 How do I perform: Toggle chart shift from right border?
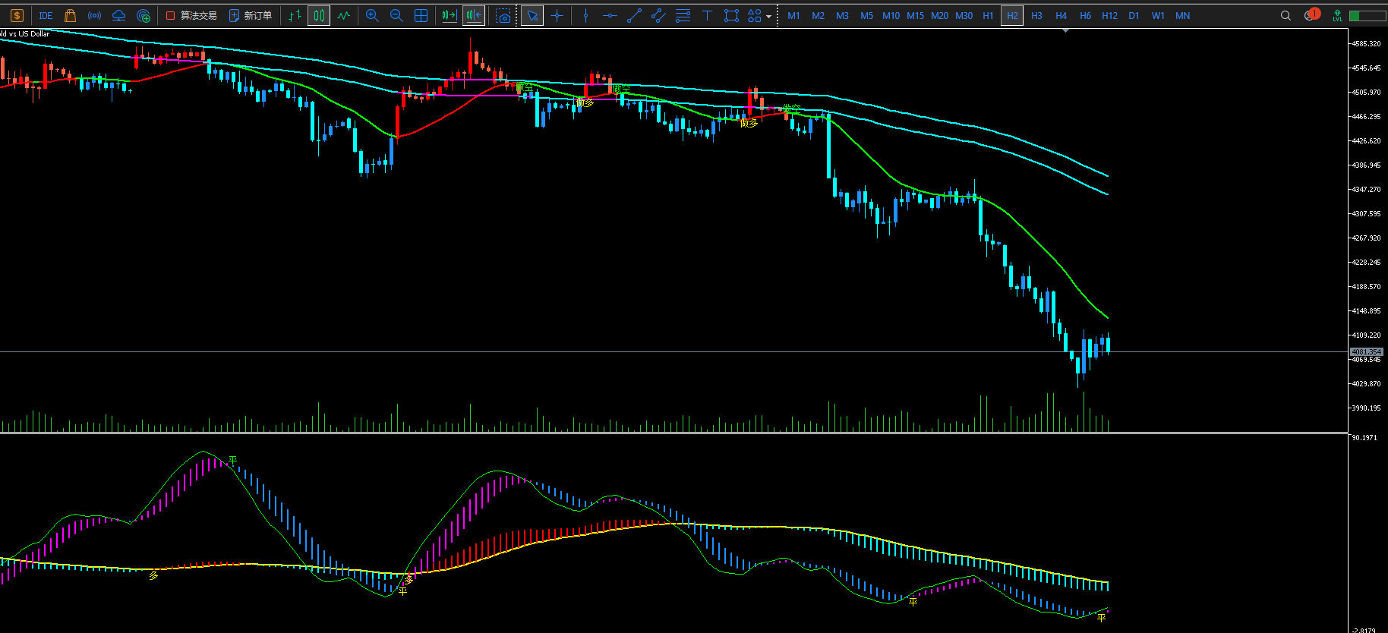pos(474,15)
